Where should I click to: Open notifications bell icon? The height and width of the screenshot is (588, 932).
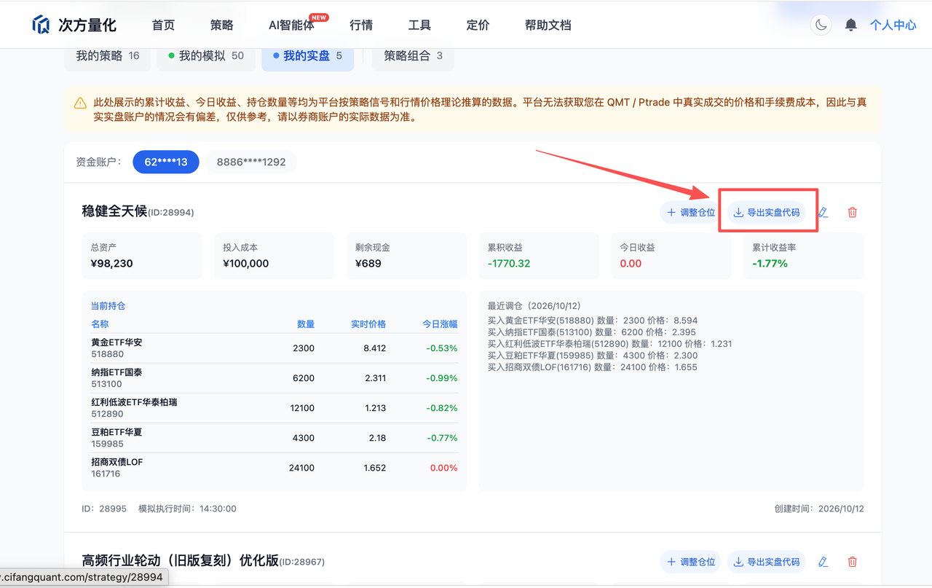pyautogui.click(x=850, y=25)
